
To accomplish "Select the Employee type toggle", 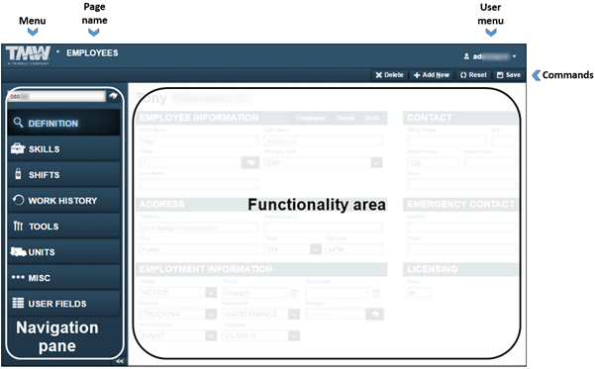I will tap(311, 118).
